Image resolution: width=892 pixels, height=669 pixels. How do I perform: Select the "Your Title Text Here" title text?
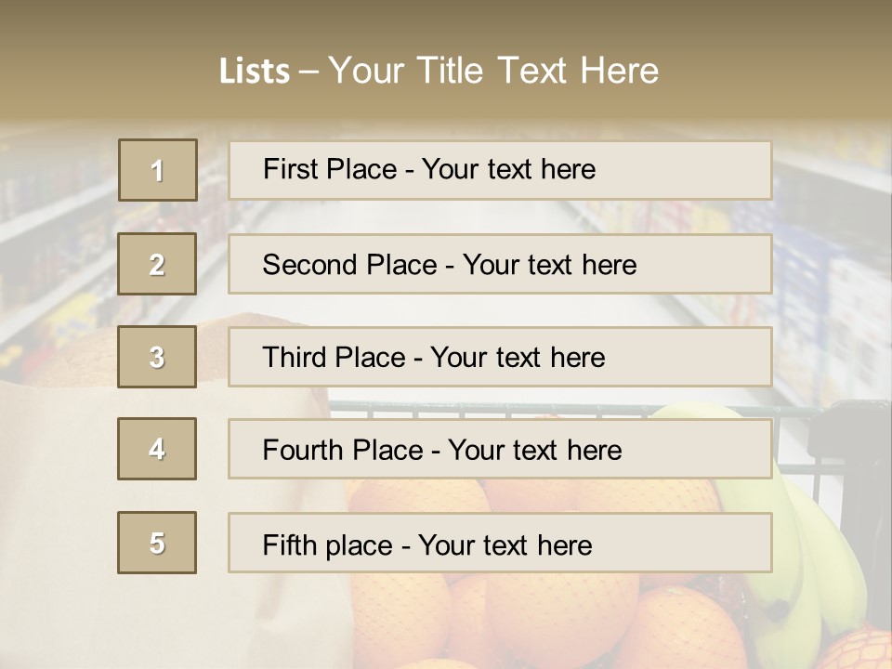(x=493, y=71)
